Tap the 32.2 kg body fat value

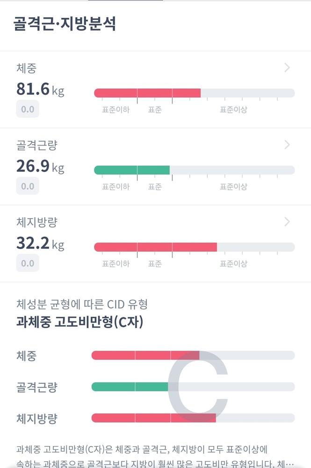pos(40,243)
